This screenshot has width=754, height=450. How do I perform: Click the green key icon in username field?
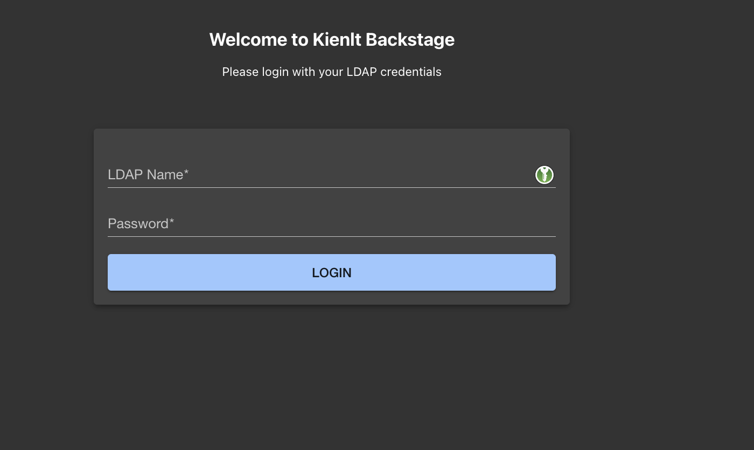pos(544,175)
